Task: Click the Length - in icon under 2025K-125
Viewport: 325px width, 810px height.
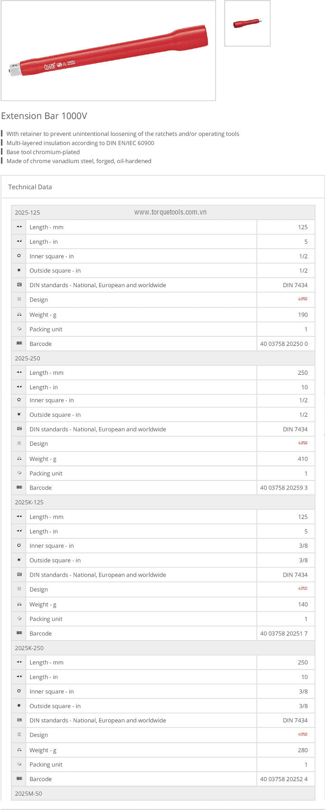Action: 19,531
